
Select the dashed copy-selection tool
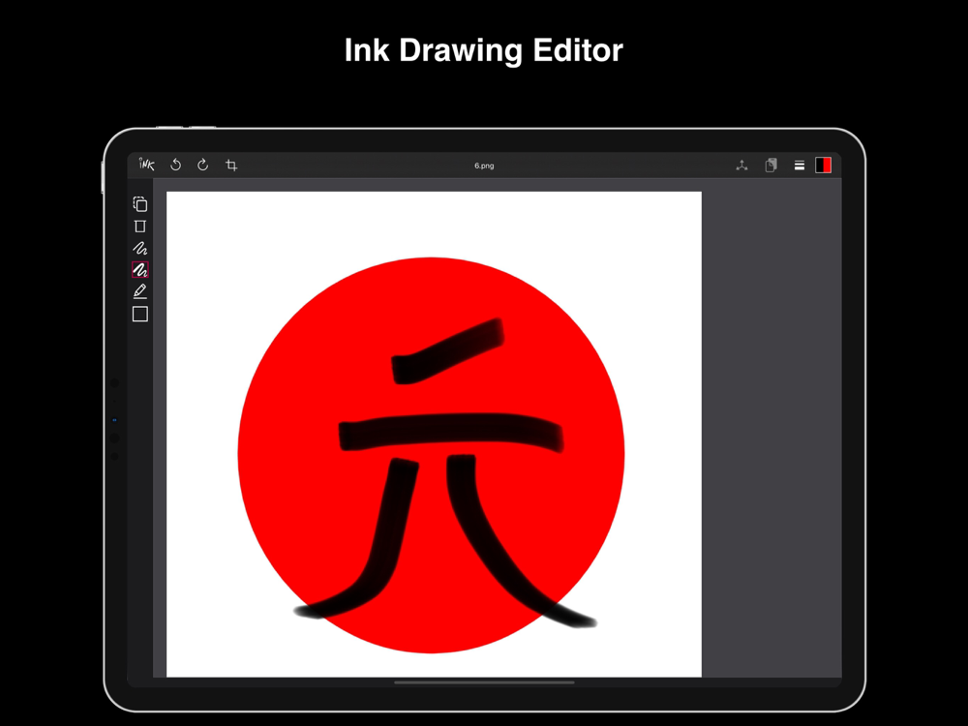(140, 203)
